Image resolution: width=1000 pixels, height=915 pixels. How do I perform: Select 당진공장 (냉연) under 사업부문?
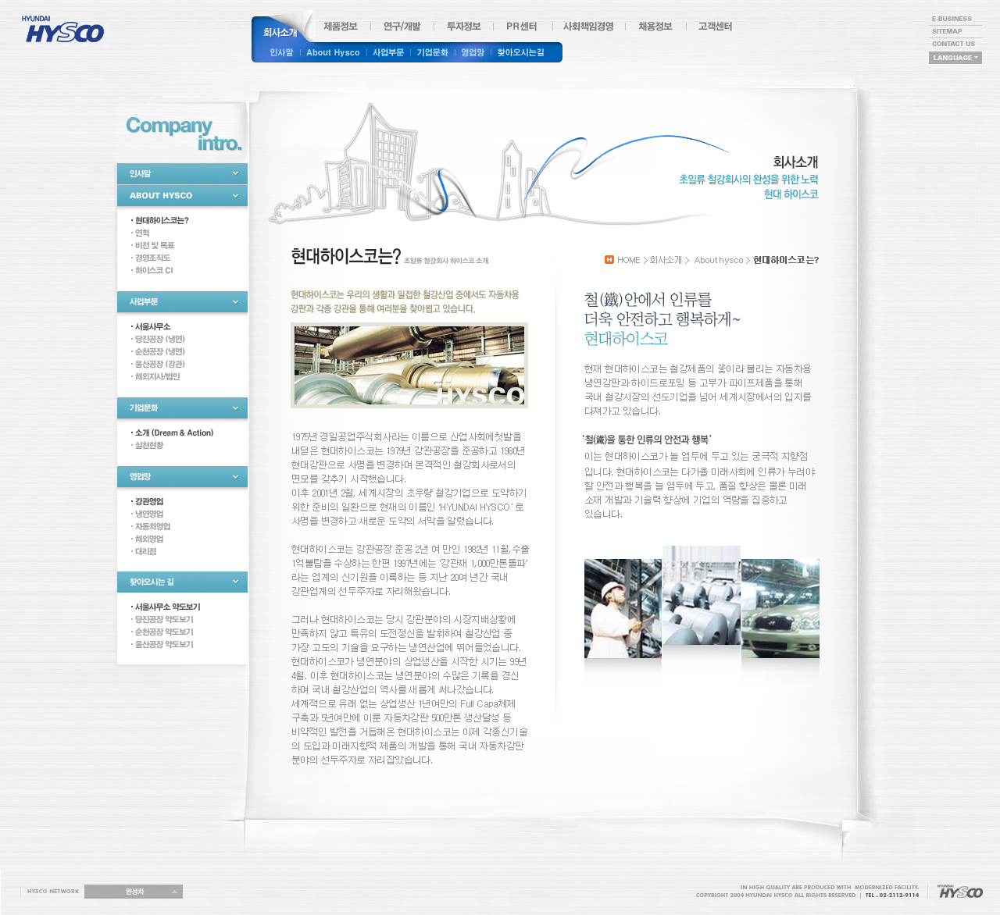(159, 339)
